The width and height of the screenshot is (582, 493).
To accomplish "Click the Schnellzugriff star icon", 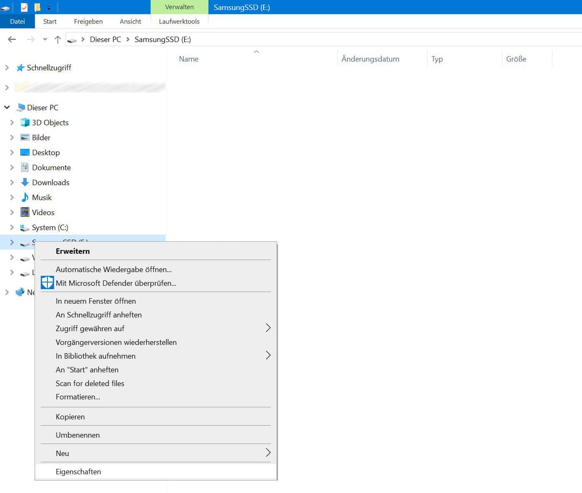I will pyautogui.click(x=20, y=67).
